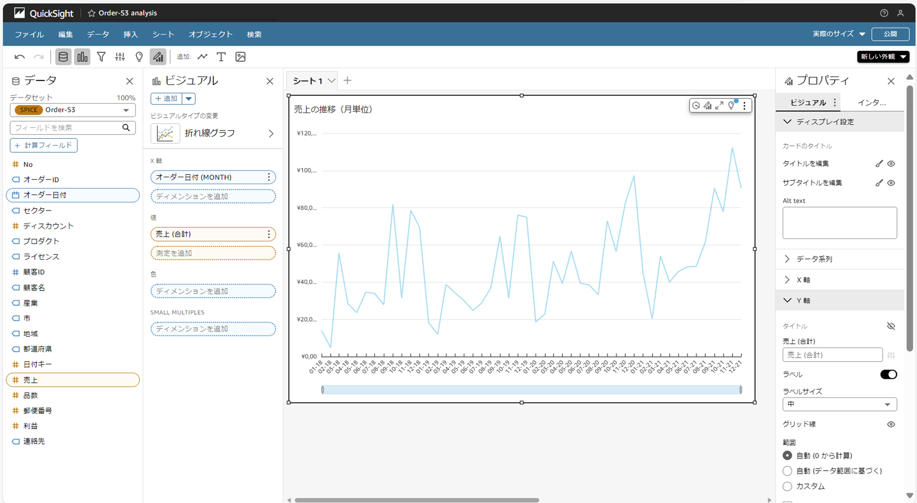
Task: Open the visual's three-dot options menu
Action: pyautogui.click(x=744, y=105)
